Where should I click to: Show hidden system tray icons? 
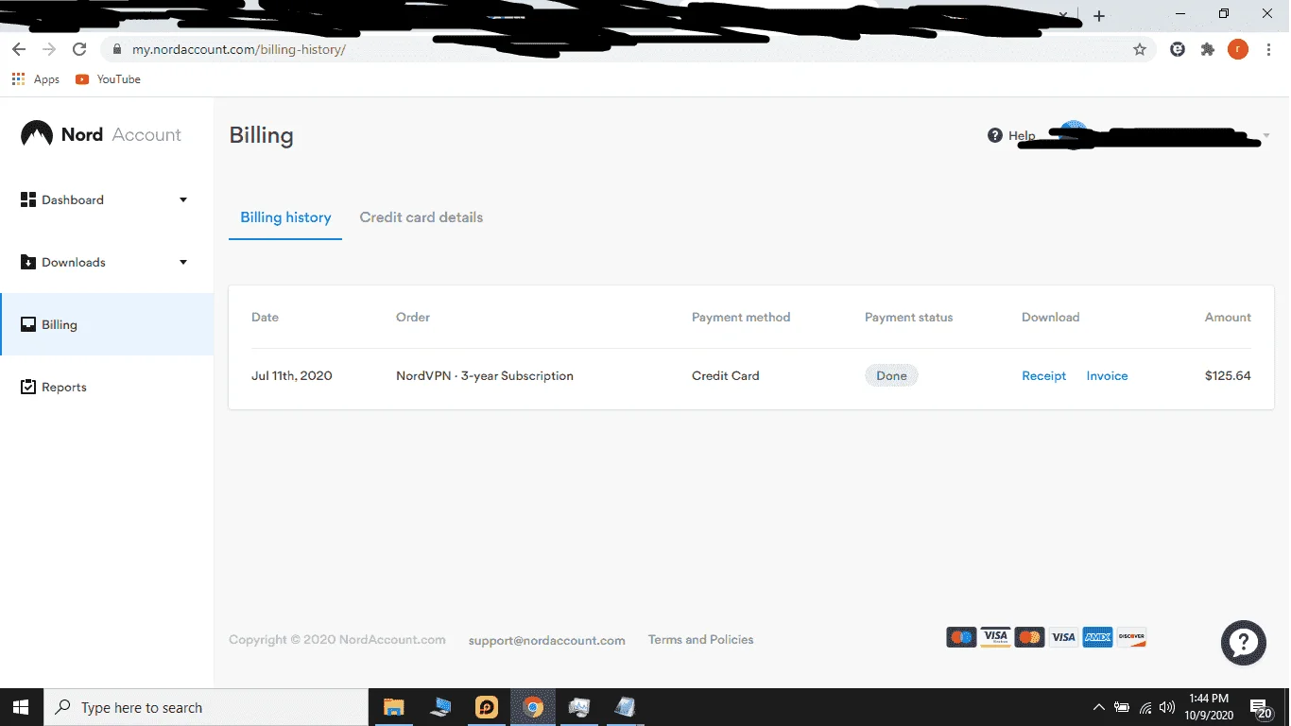[1098, 707]
